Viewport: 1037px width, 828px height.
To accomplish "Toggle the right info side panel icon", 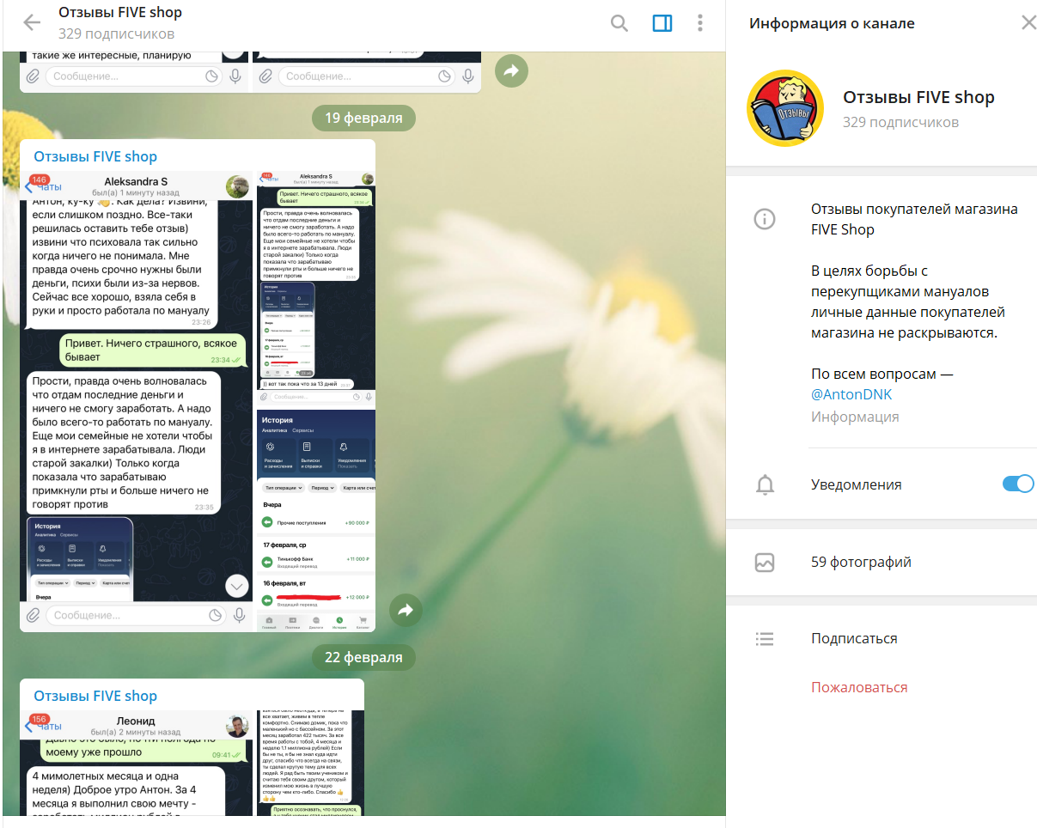I will [662, 23].
